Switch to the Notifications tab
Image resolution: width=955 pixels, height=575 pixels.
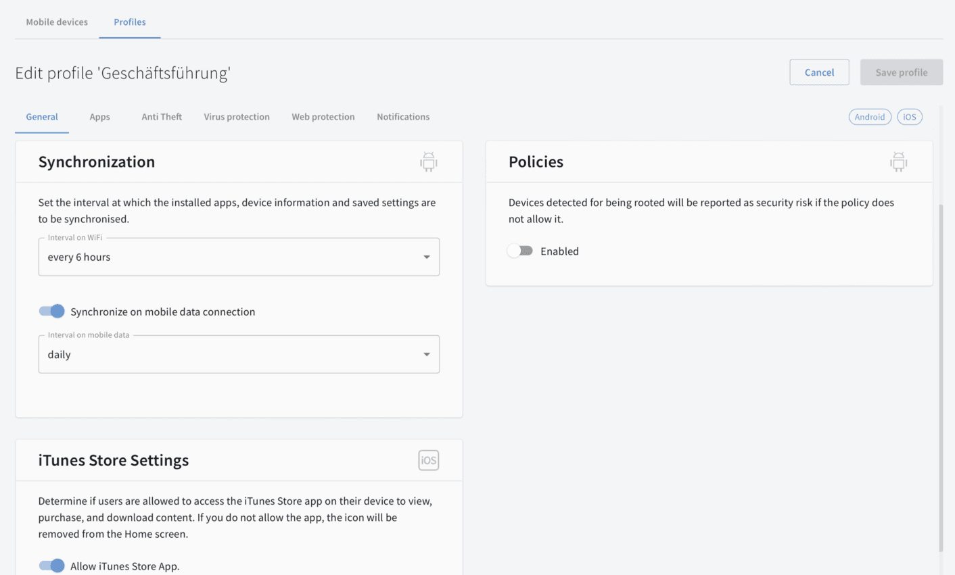403,117
